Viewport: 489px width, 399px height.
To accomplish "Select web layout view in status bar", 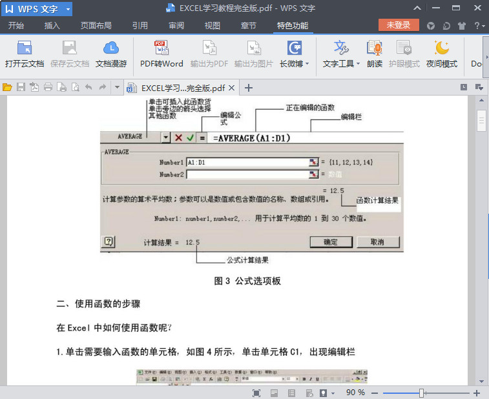I will 309,393.
